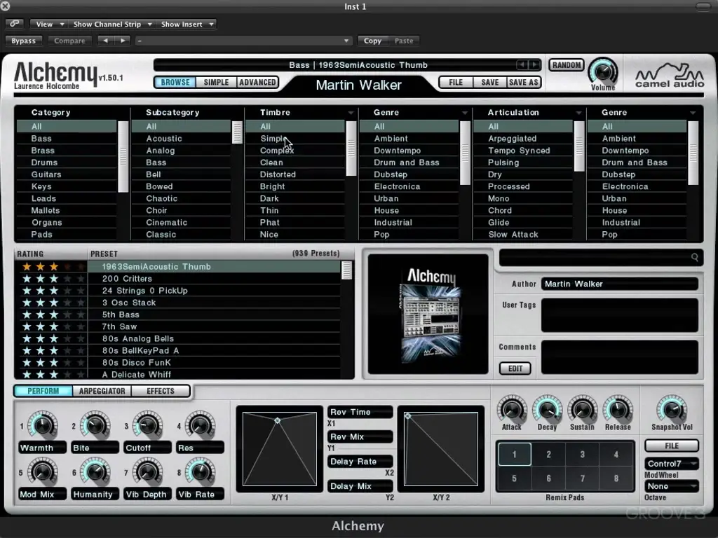Viewport: 718px width, 538px height.
Task: Select Remix Pad 7
Action: pyautogui.click(x=583, y=478)
